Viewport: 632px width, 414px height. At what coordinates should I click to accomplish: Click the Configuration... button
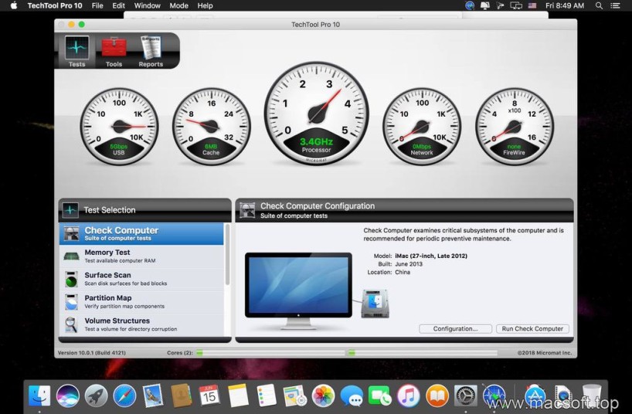pyautogui.click(x=455, y=328)
